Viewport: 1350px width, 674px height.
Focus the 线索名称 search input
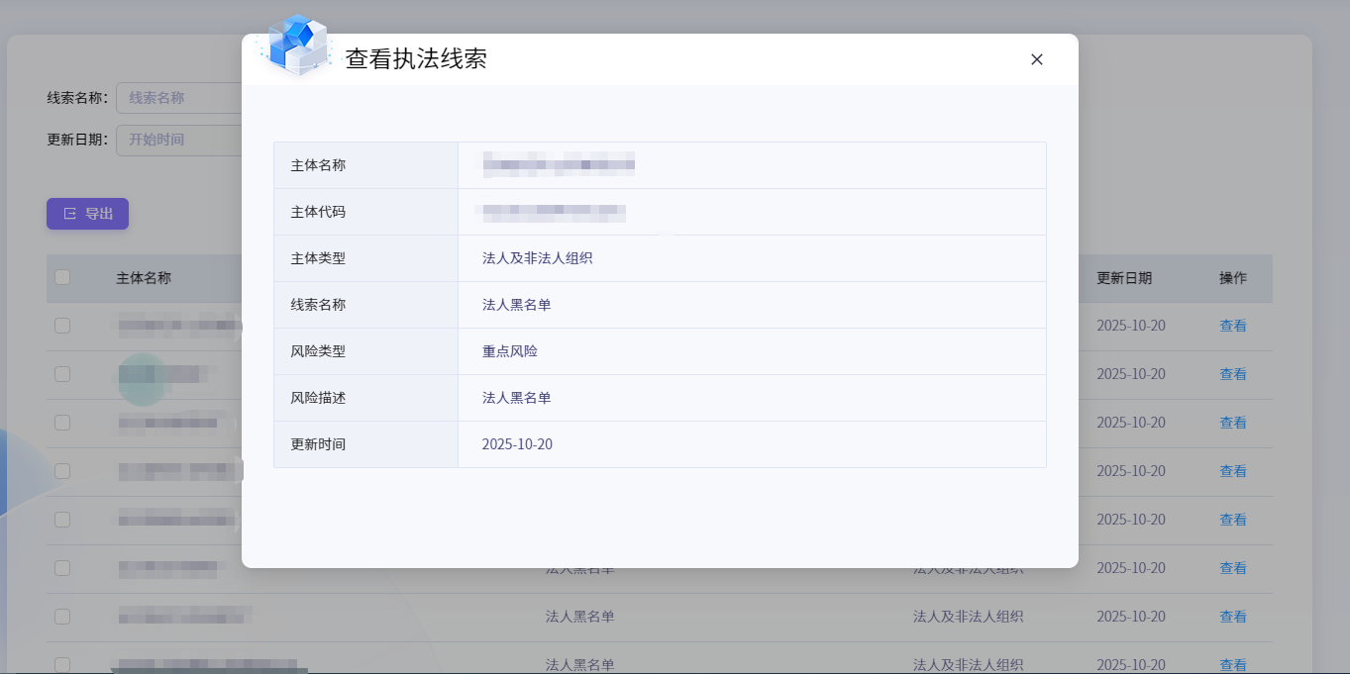tap(178, 98)
